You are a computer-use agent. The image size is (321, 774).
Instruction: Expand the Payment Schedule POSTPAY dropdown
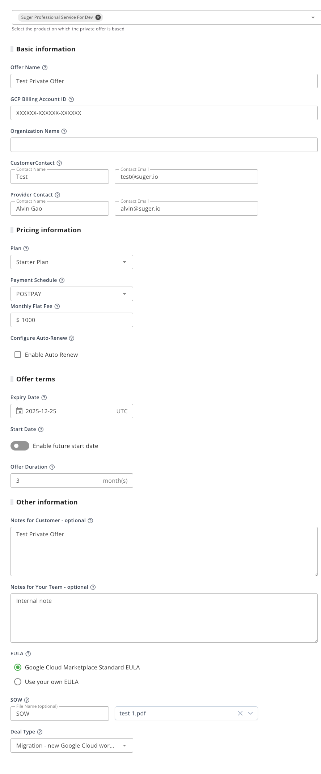pyautogui.click(x=124, y=293)
